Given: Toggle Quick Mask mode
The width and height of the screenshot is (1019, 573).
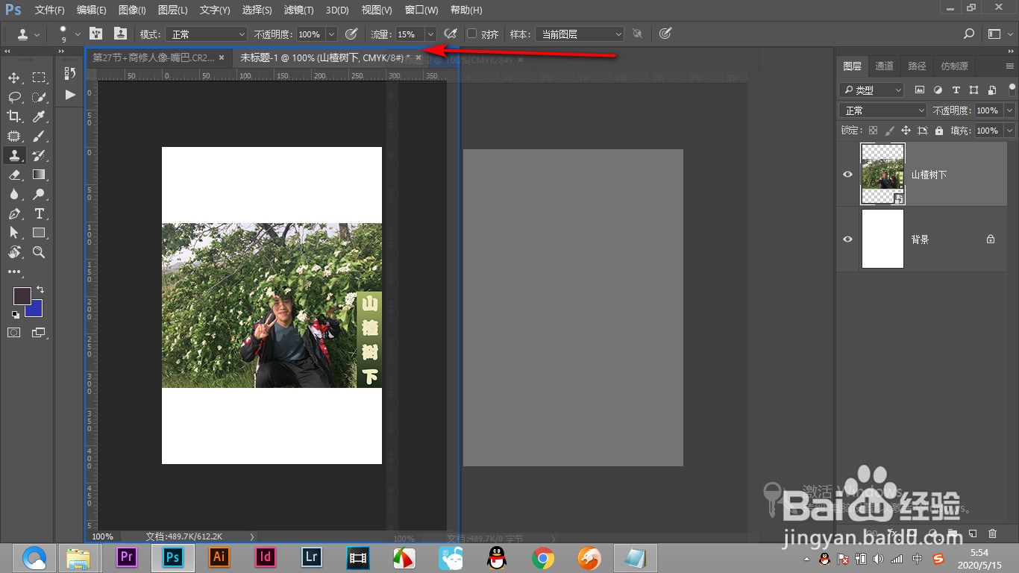Looking at the screenshot, I should [14, 333].
